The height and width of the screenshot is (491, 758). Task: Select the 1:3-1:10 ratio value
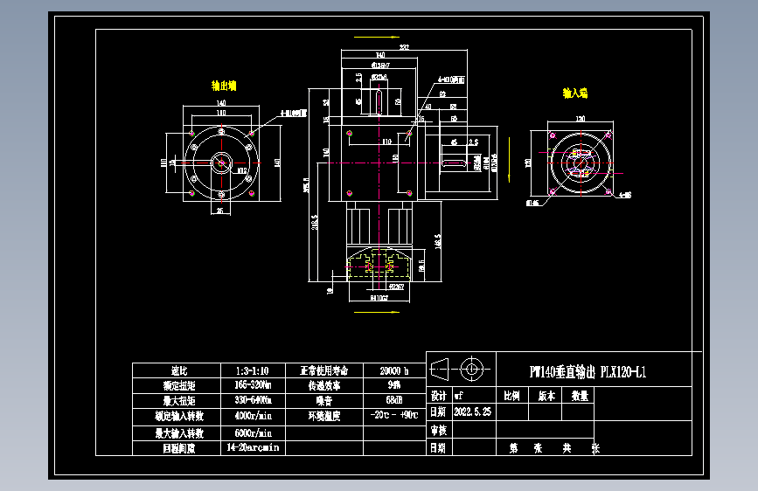tap(253, 370)
